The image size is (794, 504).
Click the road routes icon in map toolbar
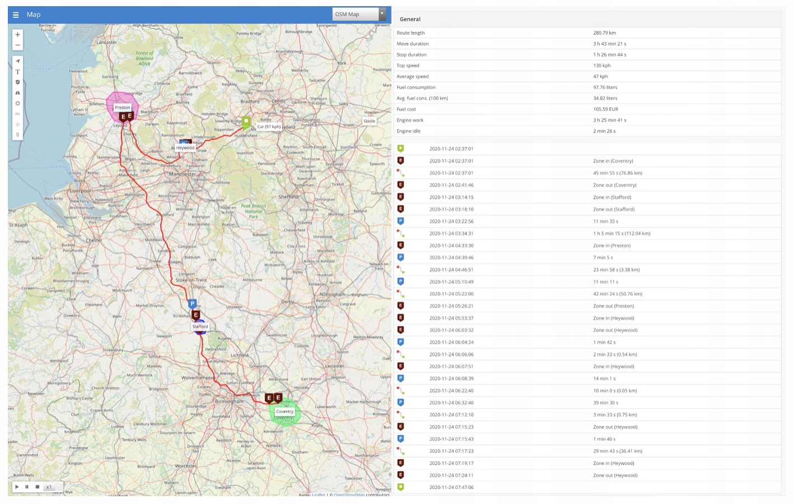pos(17,93)
